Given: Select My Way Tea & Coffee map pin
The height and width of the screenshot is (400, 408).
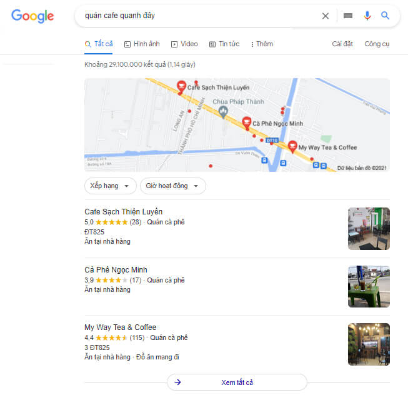Looking at the screenshot, I should tap(292, 146).
